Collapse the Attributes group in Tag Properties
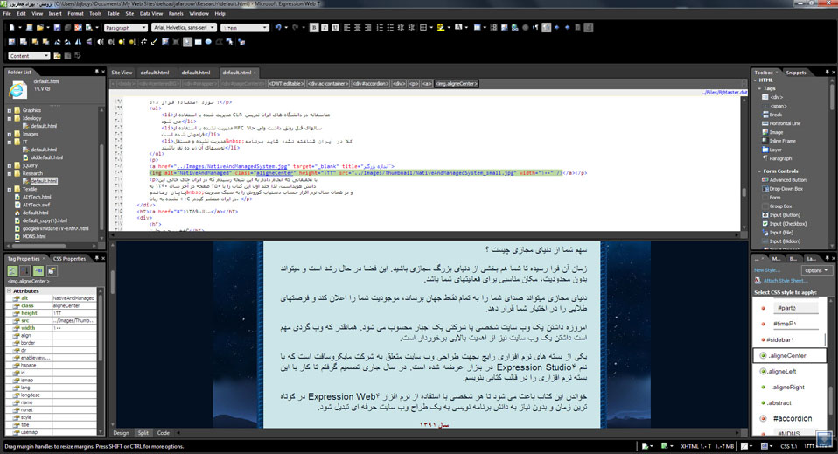The image size is (838, 454). point(10,290)
